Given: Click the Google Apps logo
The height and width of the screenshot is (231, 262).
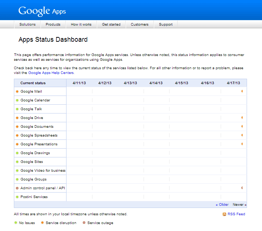Looking at the screenshot, I should point(42,11).
